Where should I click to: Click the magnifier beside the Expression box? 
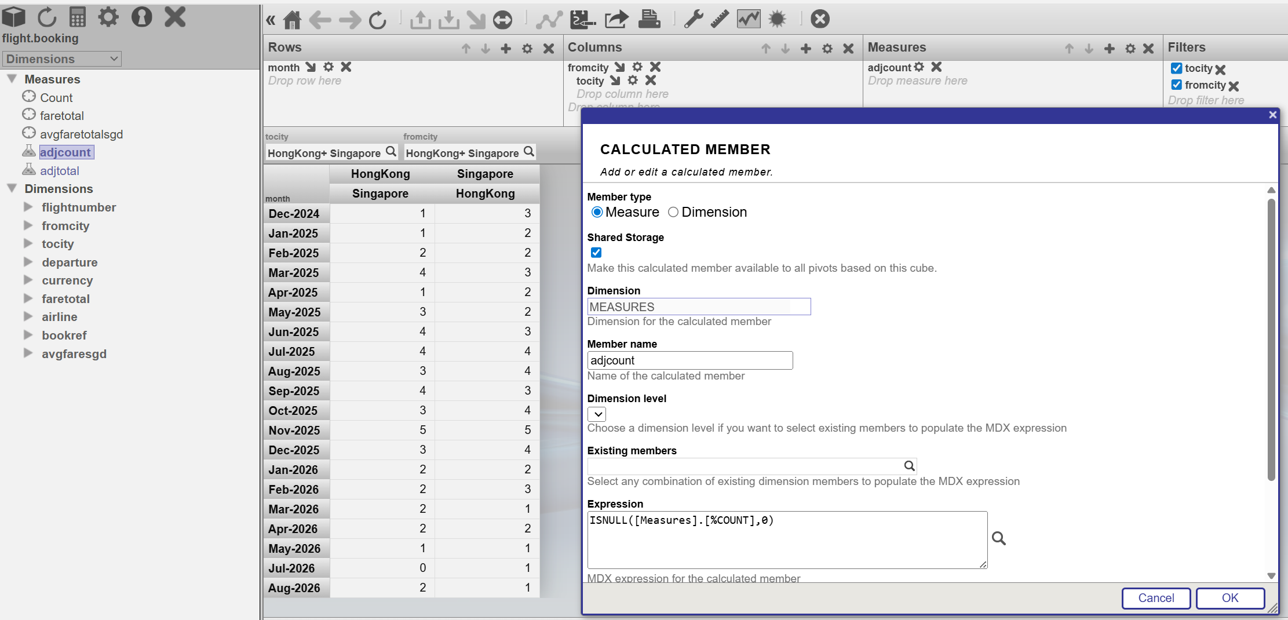click(x=998, y=538)
